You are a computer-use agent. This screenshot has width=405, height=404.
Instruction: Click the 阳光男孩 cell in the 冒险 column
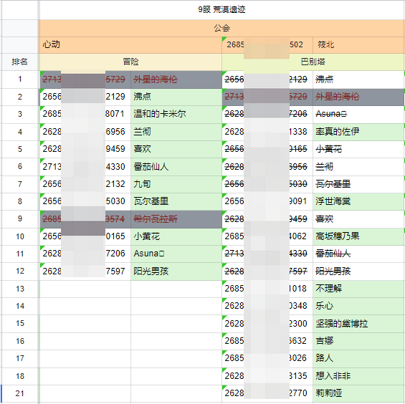176,271
